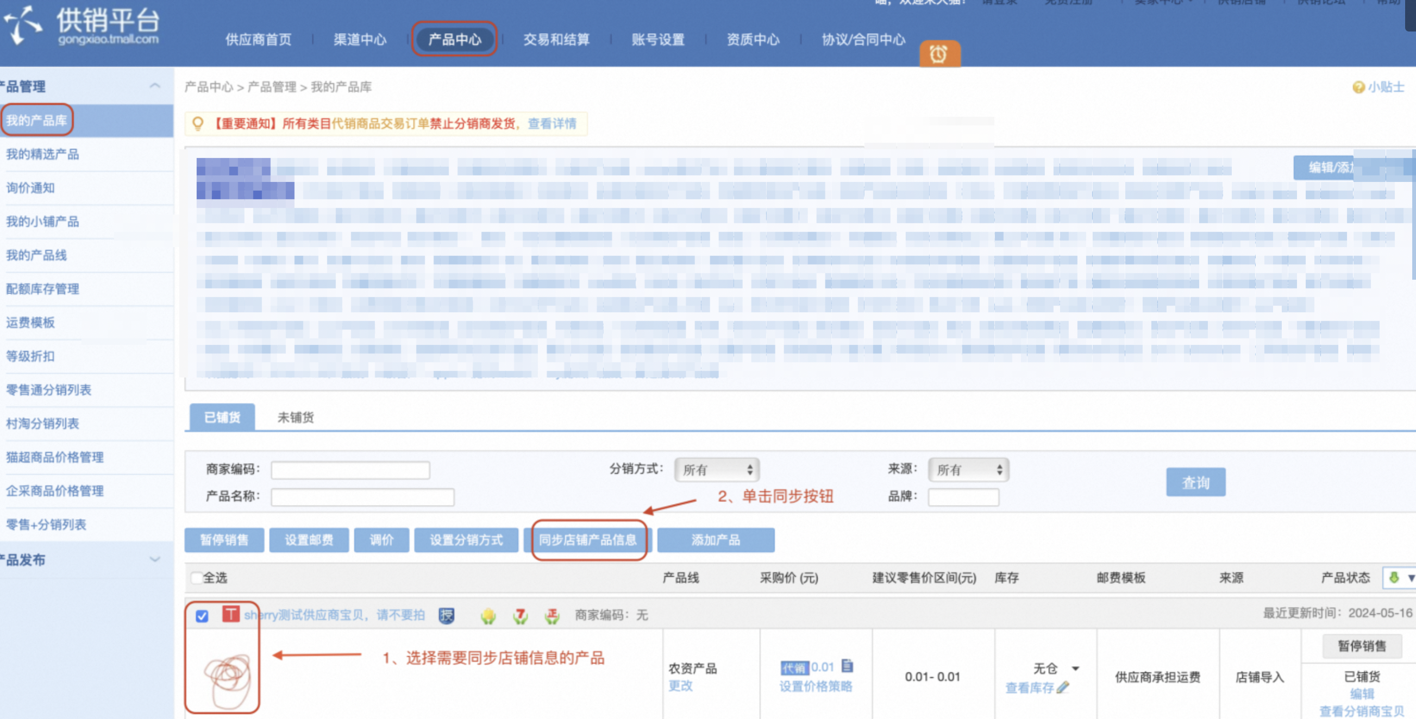Click the lightbulb icon beside 重要通知
Screen dimensions: 1416x719
(198, 124)
